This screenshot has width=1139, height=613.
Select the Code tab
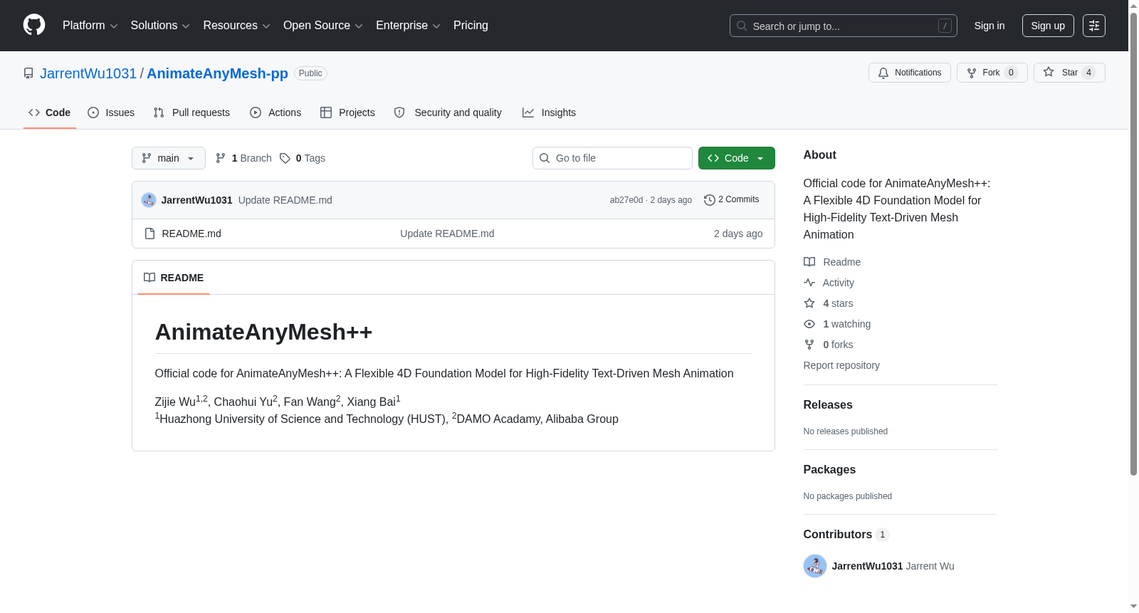point(50,112)
